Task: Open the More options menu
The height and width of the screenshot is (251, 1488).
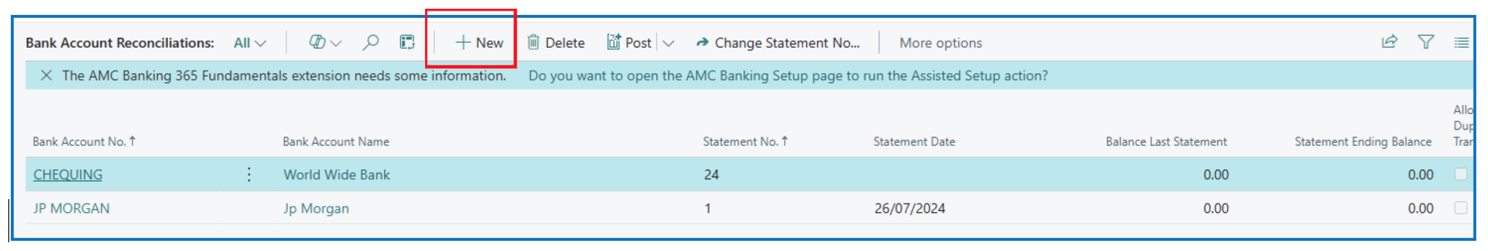Action: pyautogui.click(x=940, y=43)
